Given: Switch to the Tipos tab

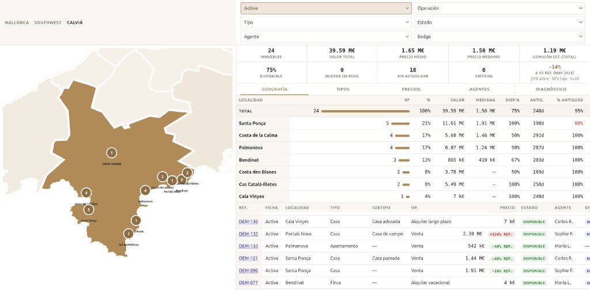Looking at the screenshot, I should coord(343,89).
